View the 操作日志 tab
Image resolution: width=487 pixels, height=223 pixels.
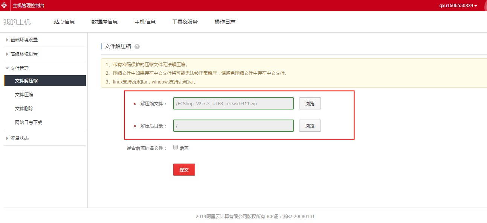click(x=225, y=22)
